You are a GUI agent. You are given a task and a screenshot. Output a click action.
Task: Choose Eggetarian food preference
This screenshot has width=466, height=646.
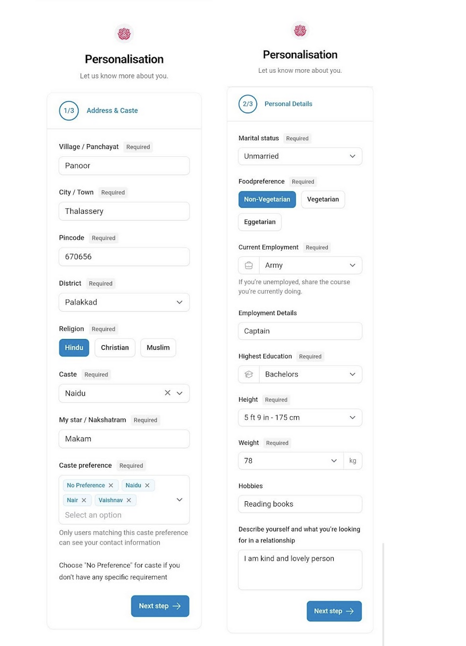(x=260, y=222)
